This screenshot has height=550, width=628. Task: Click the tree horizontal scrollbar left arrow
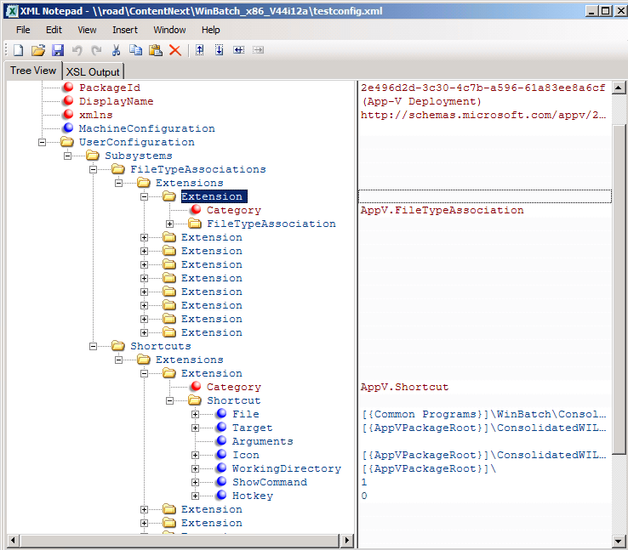point(14,541)
